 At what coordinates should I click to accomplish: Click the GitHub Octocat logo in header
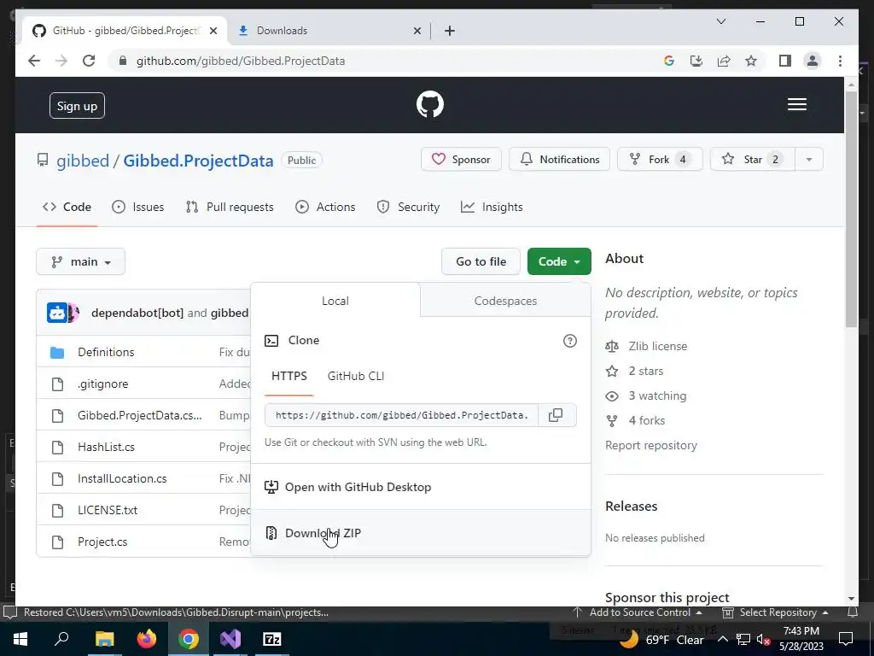point(430,104)
